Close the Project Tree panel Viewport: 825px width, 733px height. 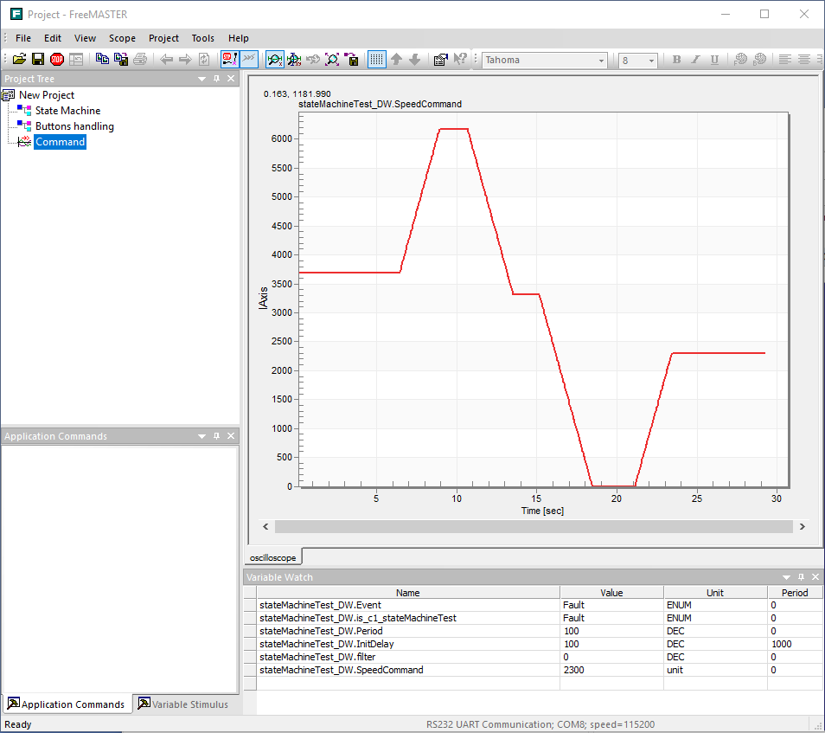[231, 79]
